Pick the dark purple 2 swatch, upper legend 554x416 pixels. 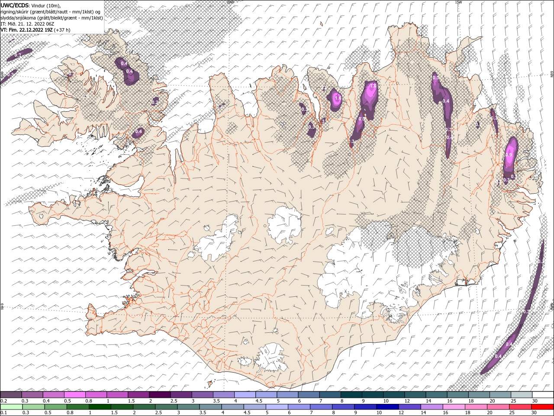[159, 394]
